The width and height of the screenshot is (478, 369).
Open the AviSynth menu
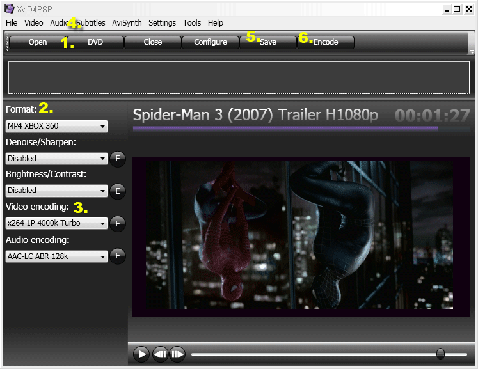click(127, 23)
